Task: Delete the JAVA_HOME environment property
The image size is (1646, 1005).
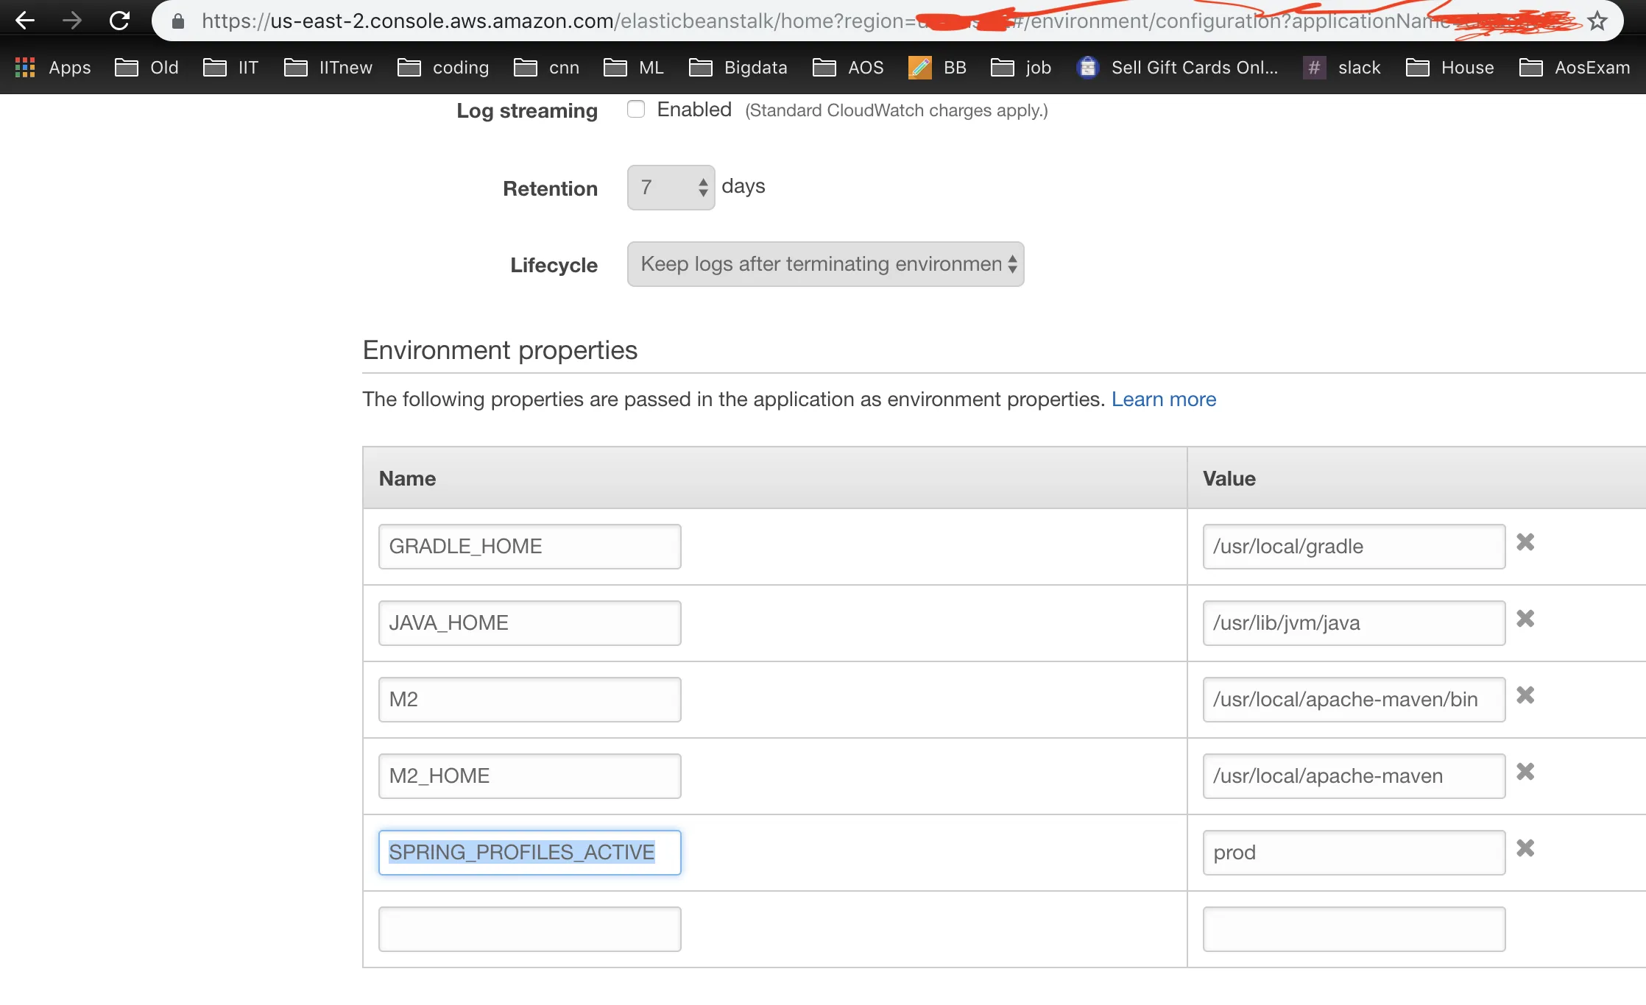Action: point(1525,619)
